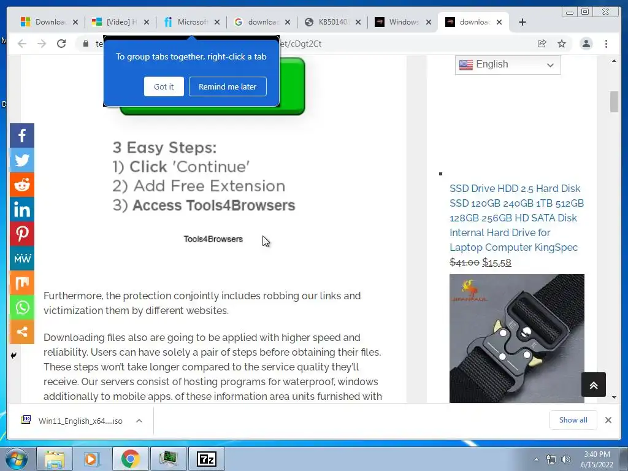The height and width of the screenshot is (471, 628).
Task: Open Windows Start menu orb
Action: tap(17, 459)
